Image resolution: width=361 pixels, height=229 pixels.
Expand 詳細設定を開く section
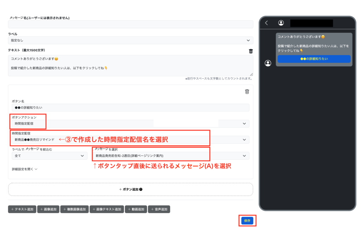(x=25, y=169)
